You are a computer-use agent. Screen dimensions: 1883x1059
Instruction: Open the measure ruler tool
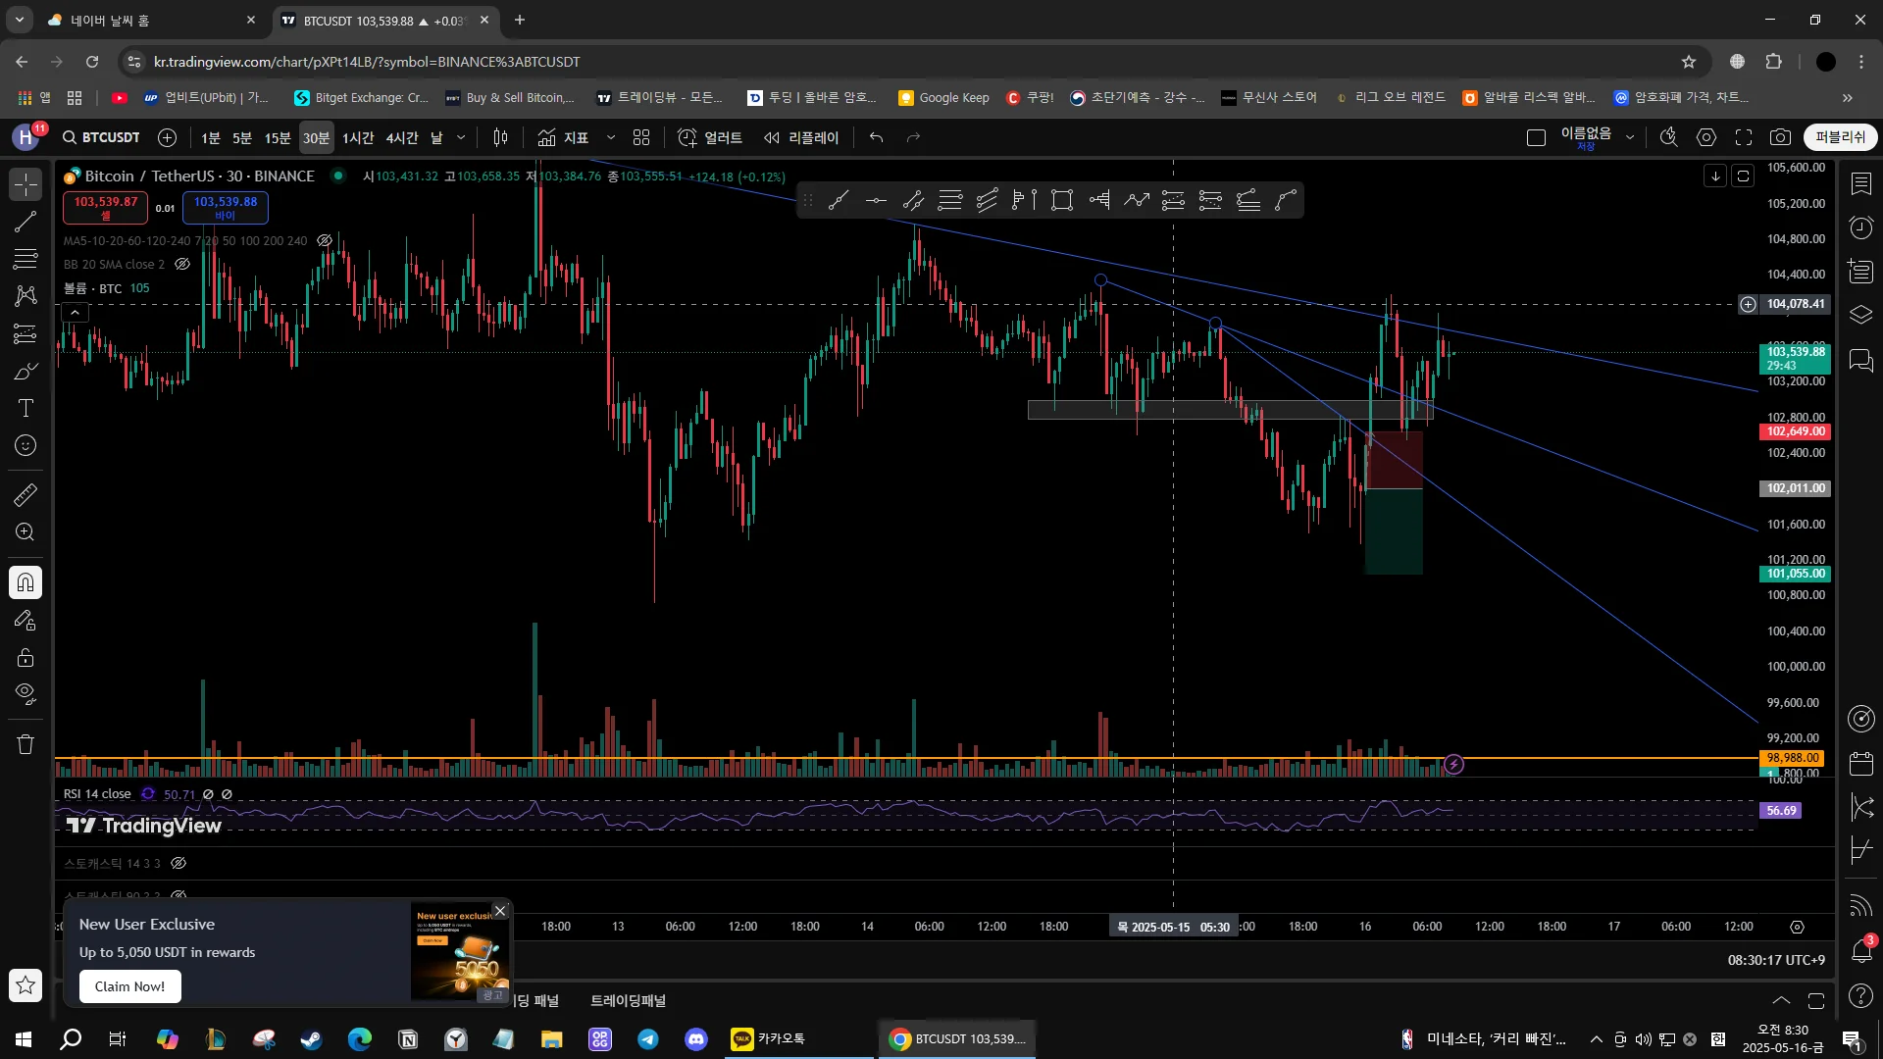coord(25,495)
